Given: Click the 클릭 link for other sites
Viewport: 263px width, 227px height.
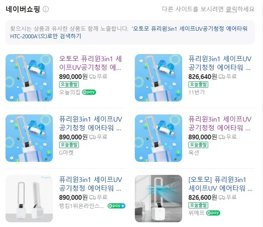Looking at the screenshot, I should (231, 9).
